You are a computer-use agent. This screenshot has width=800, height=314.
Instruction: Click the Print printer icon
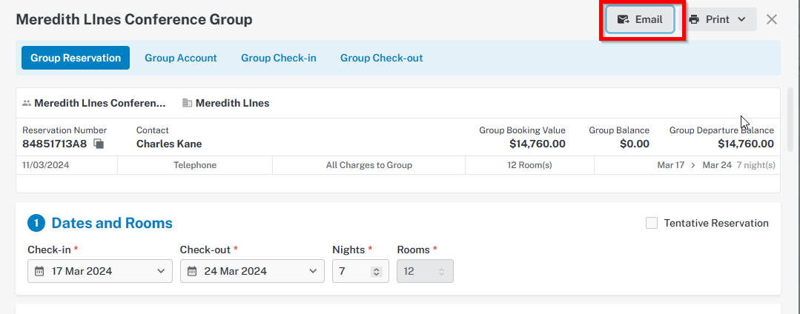pyautogui.click(x=694, y=19)
